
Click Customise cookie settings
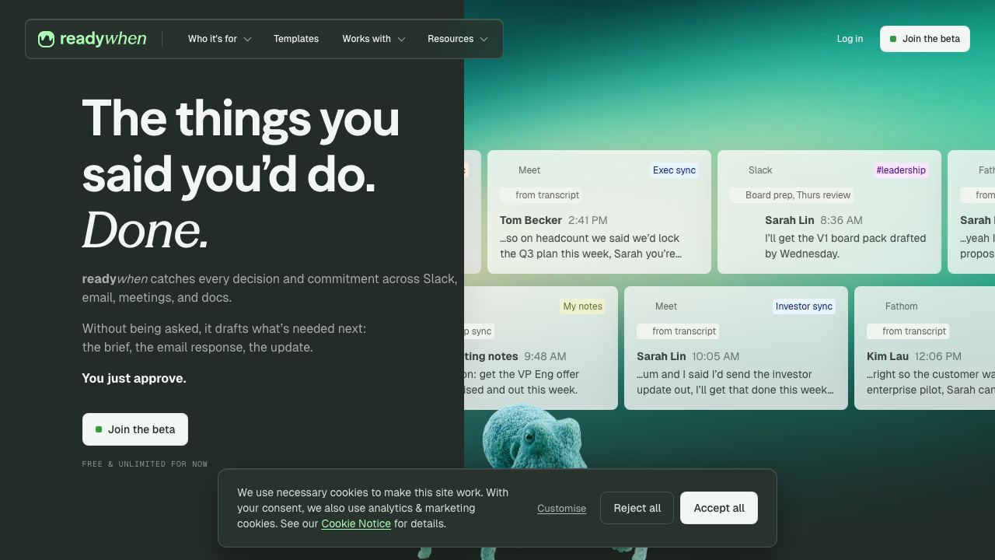point(561,508)
